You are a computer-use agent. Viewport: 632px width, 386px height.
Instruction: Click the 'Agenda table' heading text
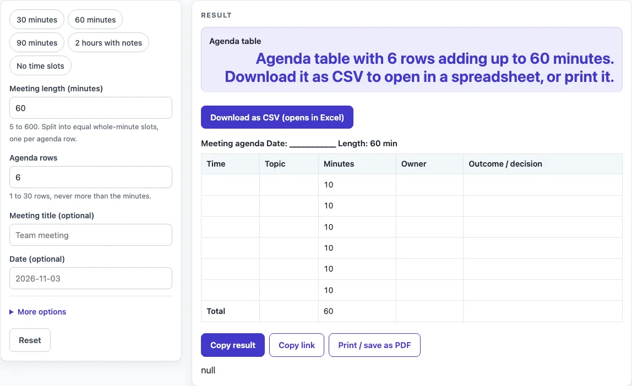point(235,41)
